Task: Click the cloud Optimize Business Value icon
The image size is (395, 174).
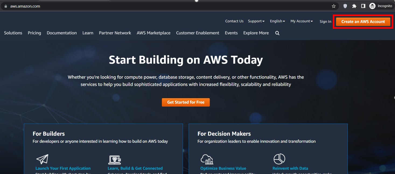Action: click(207, 159)
